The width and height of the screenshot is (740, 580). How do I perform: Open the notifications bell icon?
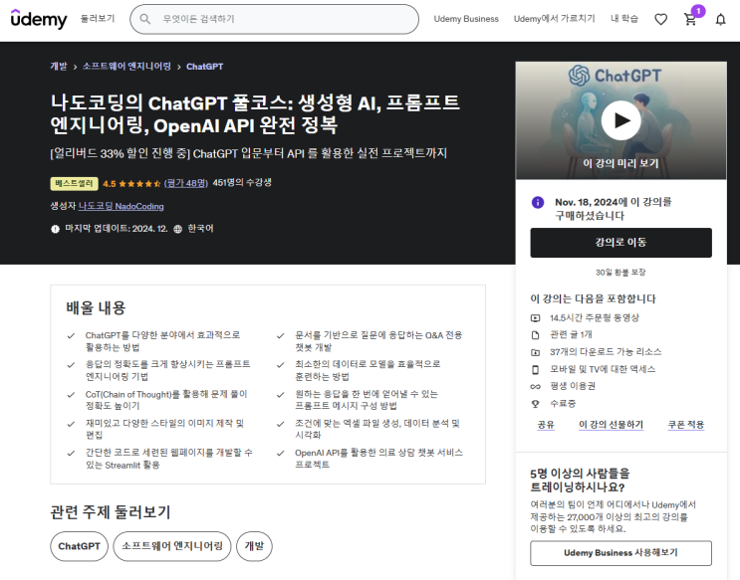click(720, 19)
